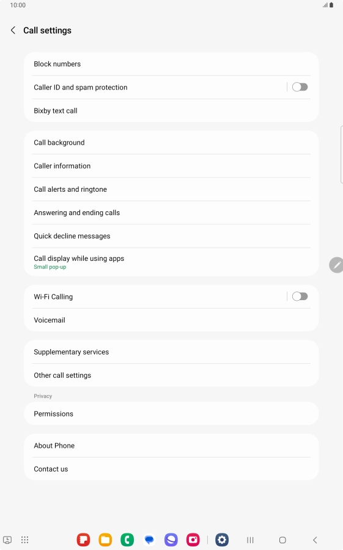
Task: Open the apps grid drawer icon
Action: click(x=24, y=540)
